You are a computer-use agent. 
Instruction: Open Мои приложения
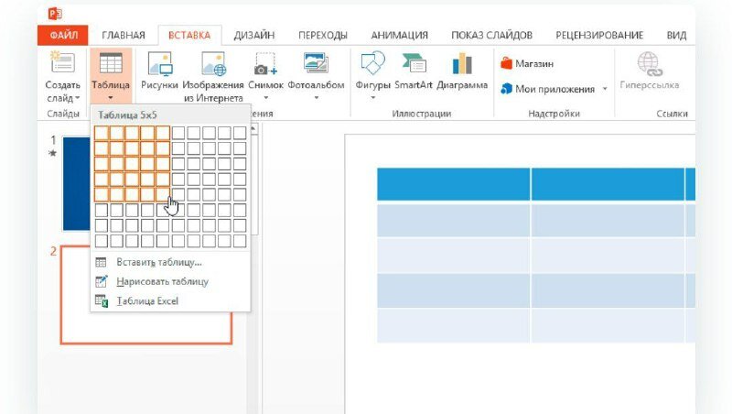547,89
